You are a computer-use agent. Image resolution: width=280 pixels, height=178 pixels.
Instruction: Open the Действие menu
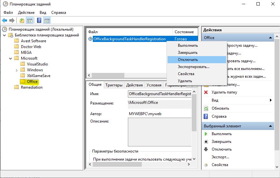pos(26,13)
